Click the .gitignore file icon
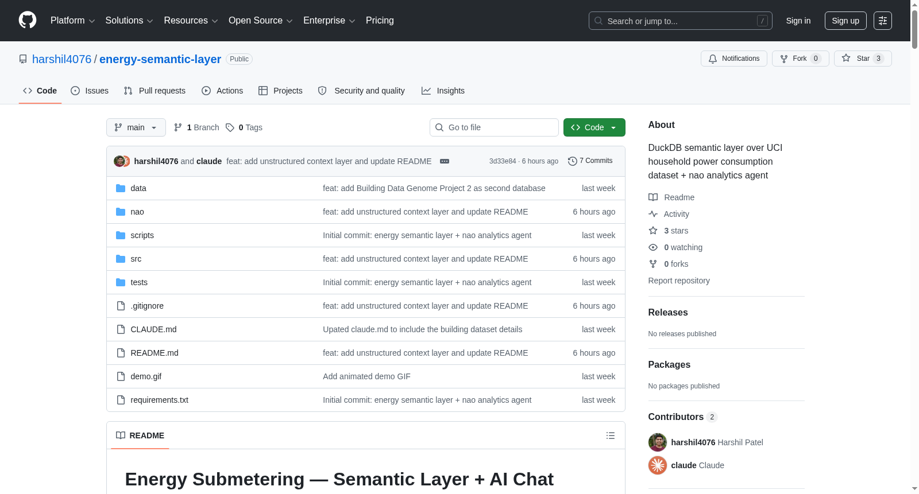 (x=121, y=306)
